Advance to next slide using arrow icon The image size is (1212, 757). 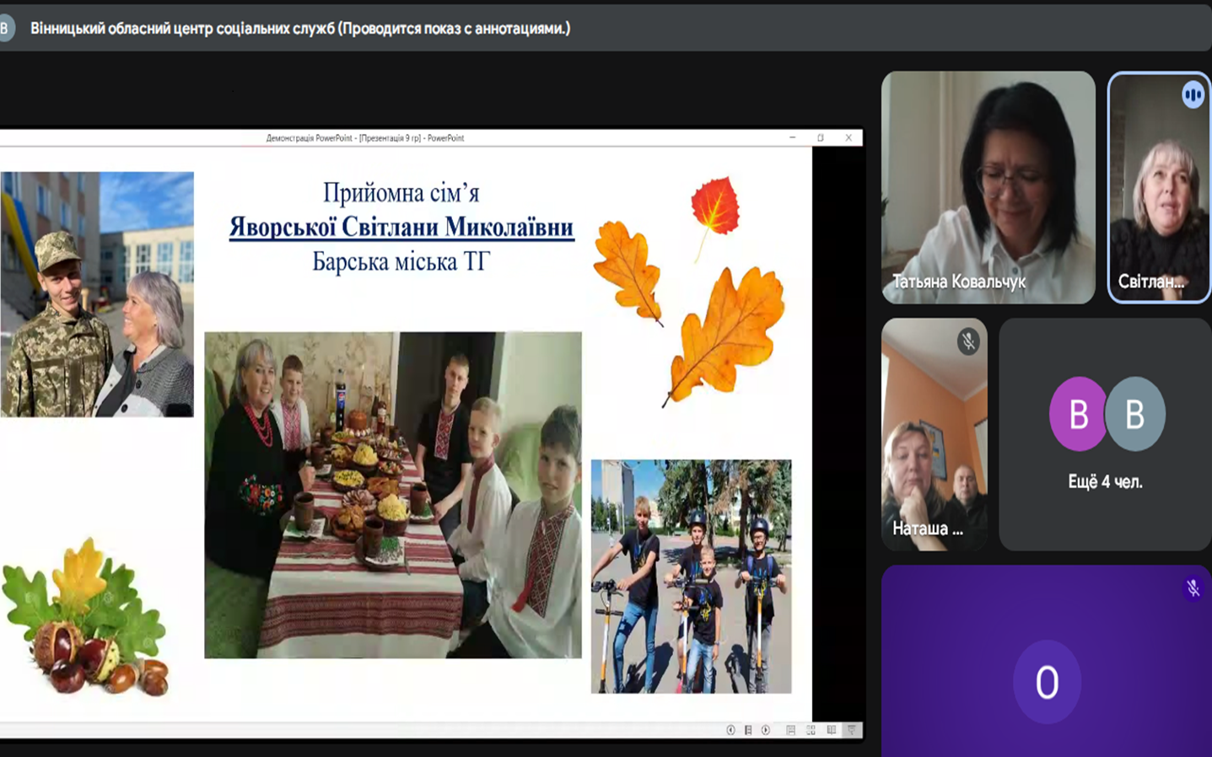tap(766, 730)
